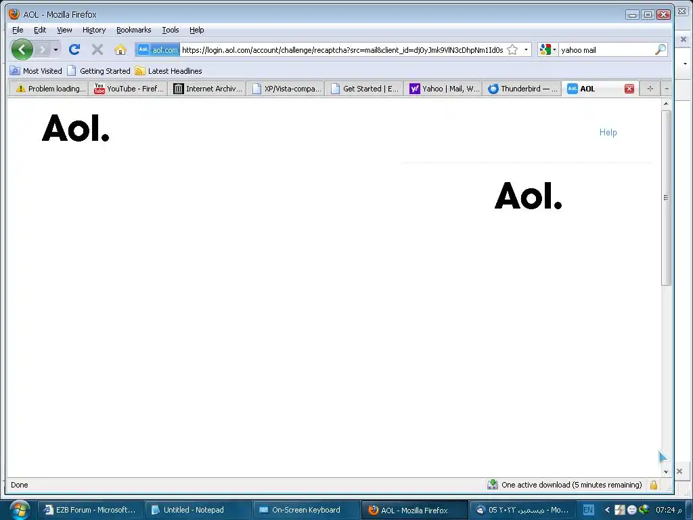Open the list all tabs dropdown

(x=667, y=89)
